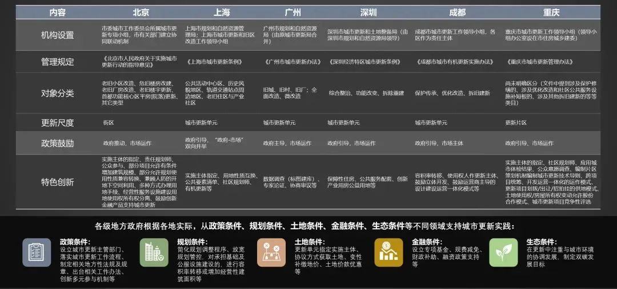Click 政府主导、市场运作 cell
Viewport: 617px width, 289px height.
pyautogui.click(x=287, y=143)
